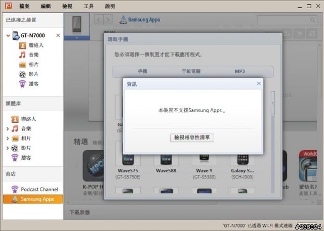The width and height of the screenshot is (324, 231).
Task: Collapse the GT-N7000 device tree
Action: (8, 36)
